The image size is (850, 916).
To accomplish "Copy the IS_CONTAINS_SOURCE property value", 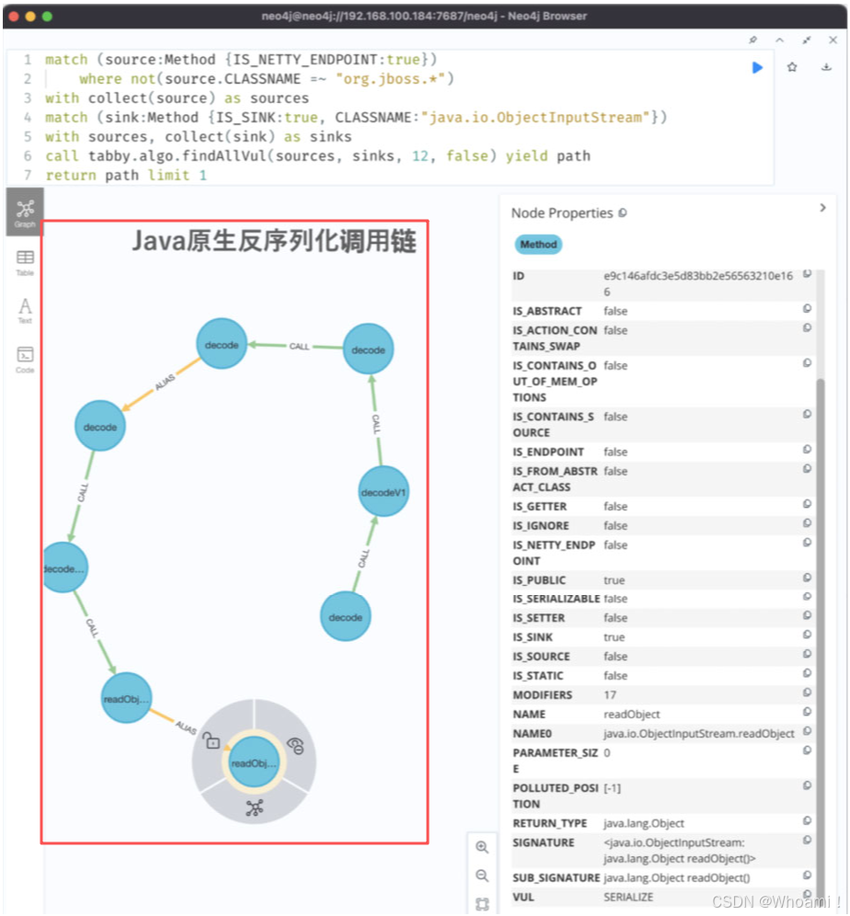I will pos(808,414).
